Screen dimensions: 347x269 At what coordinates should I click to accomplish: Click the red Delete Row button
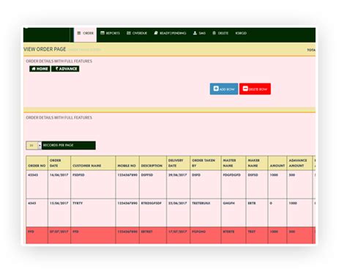point(255,89)
